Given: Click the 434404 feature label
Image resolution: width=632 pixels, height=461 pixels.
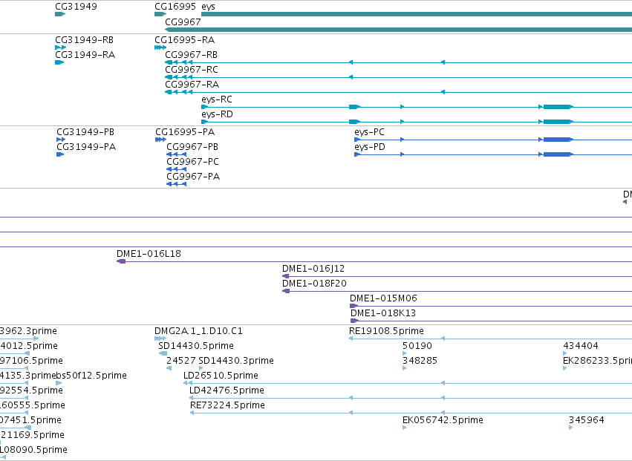Looking at the screenshot, I should (x=581, y=346).
